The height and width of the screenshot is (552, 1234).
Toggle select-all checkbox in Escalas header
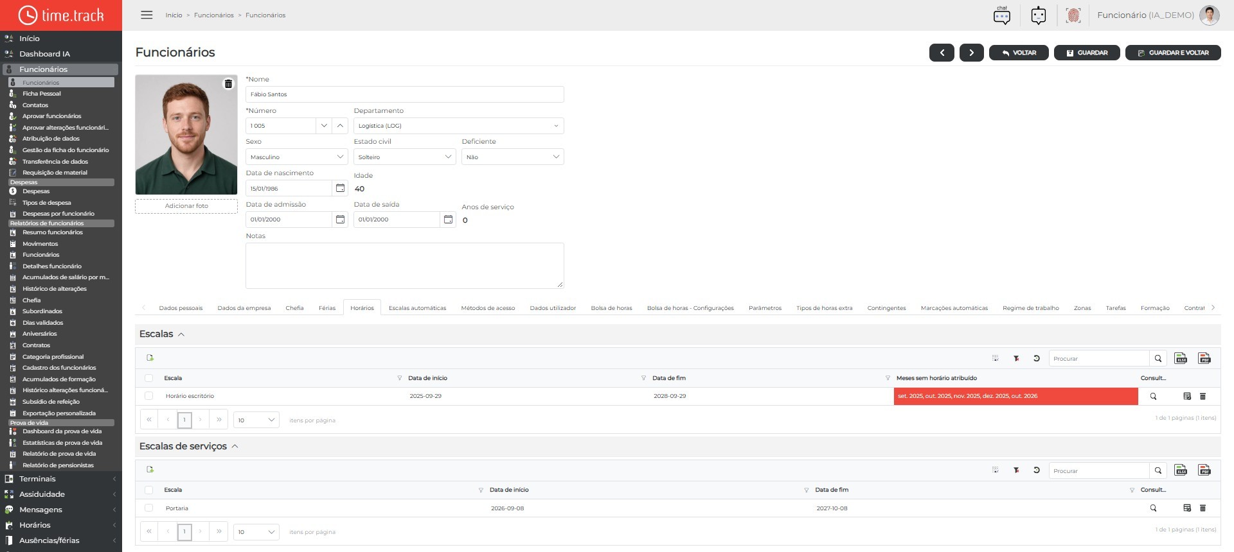(149, 378)
